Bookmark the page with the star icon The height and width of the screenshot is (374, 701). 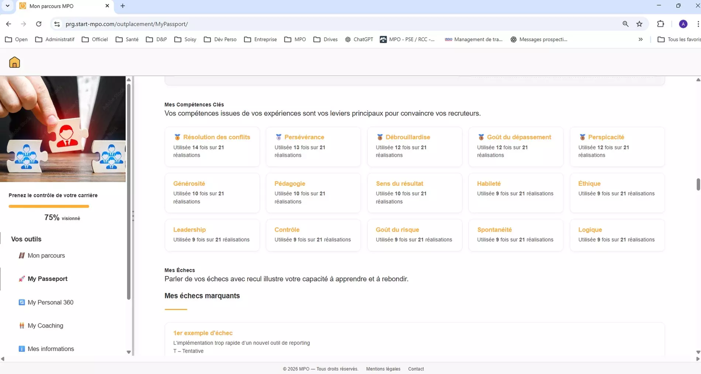click(640, 24)
